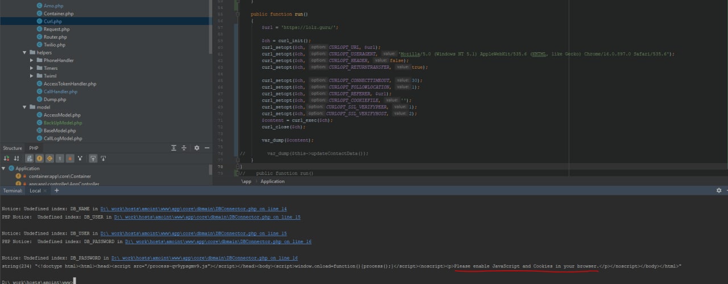Collapse all nodes in Structure panel
The image size is (728, 284).
(184, 148)
